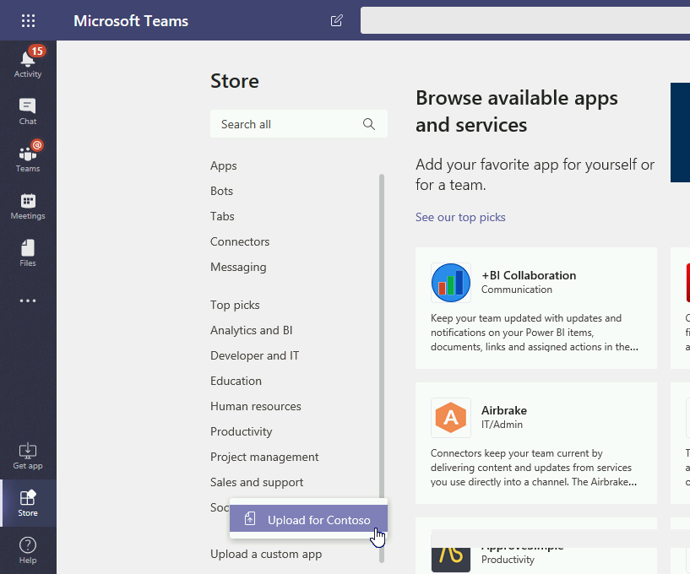The height and width of the screenshot is (574, 690).
Task: Click the magnifier icon in Search all
Action: [x=369, y=124]
